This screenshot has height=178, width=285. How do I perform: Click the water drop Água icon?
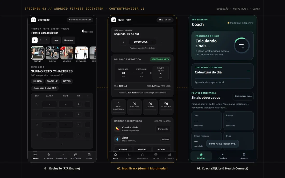[117, 139]
